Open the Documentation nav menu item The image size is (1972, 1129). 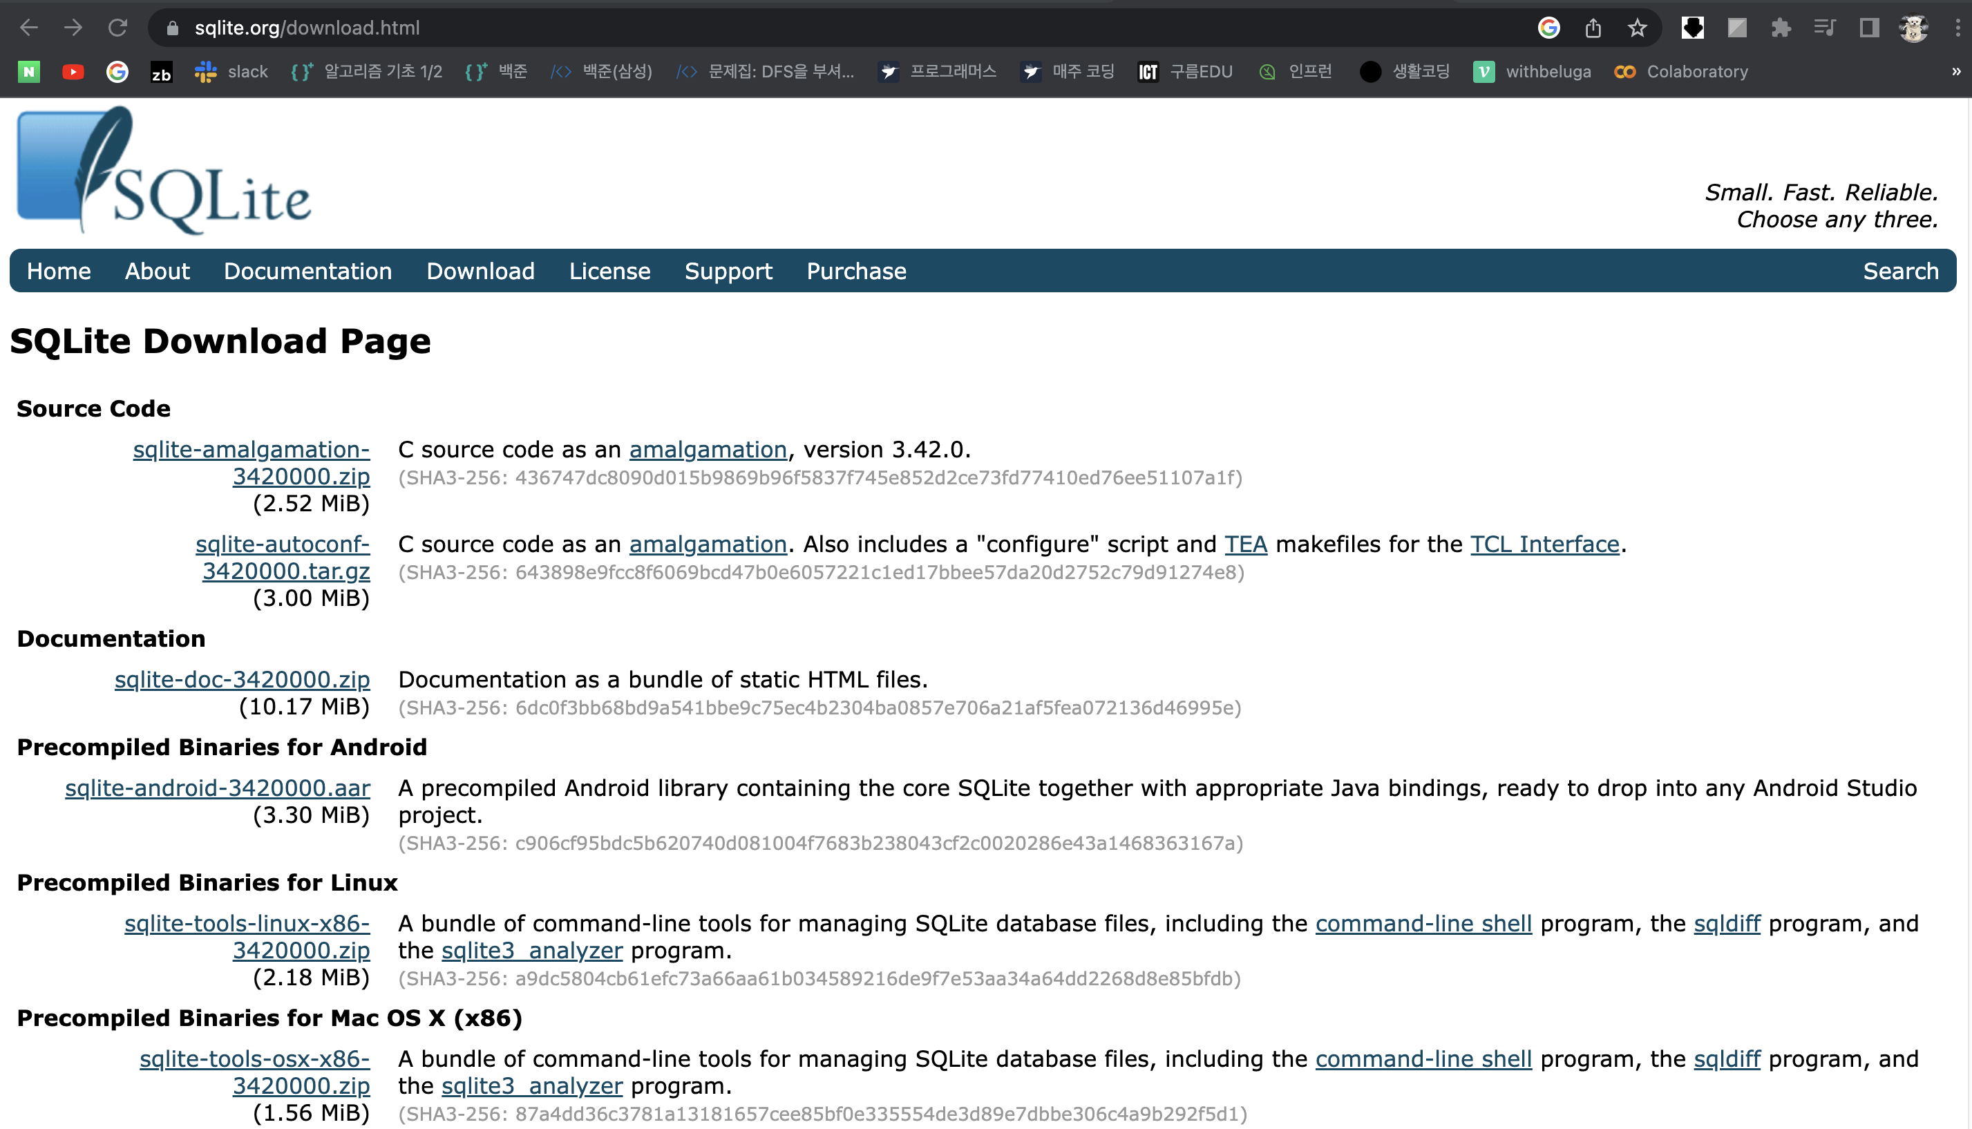coord(307,271)
